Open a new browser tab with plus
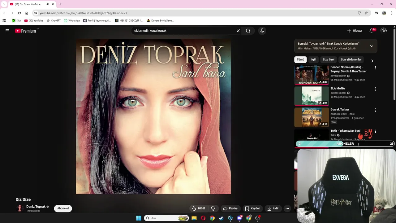Screen dimensions: 396x223 (60, 4)
